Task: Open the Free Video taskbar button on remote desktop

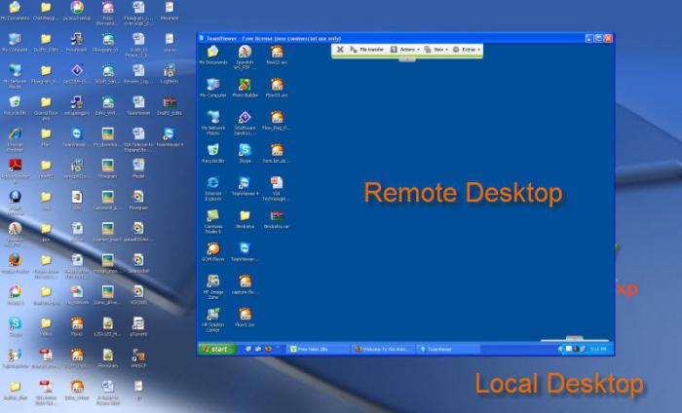Action: [317, 349]
